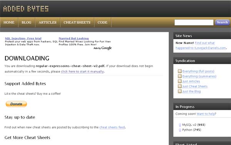Focus the site search text field
This screenshot has width=231, height=145.
194,23
